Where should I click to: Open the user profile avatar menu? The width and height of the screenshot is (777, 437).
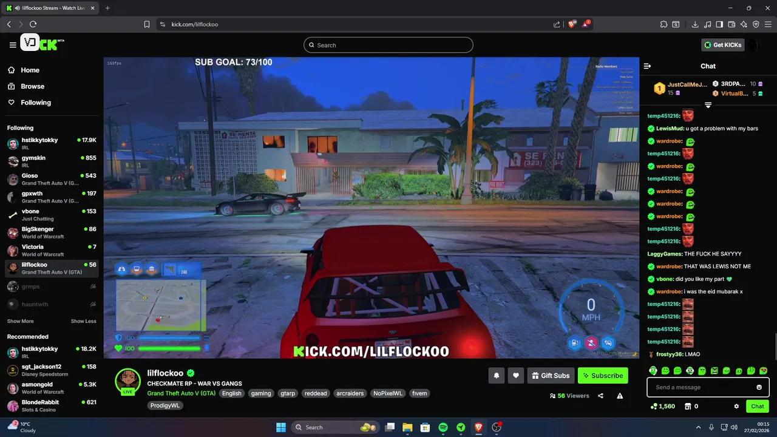coord(755,45)
